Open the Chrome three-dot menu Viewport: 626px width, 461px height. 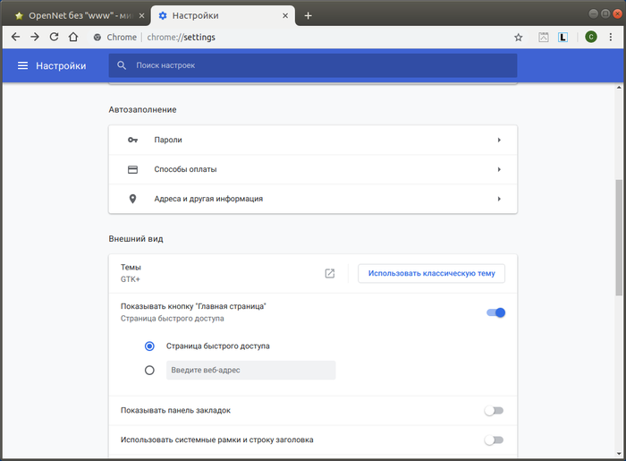611,37
